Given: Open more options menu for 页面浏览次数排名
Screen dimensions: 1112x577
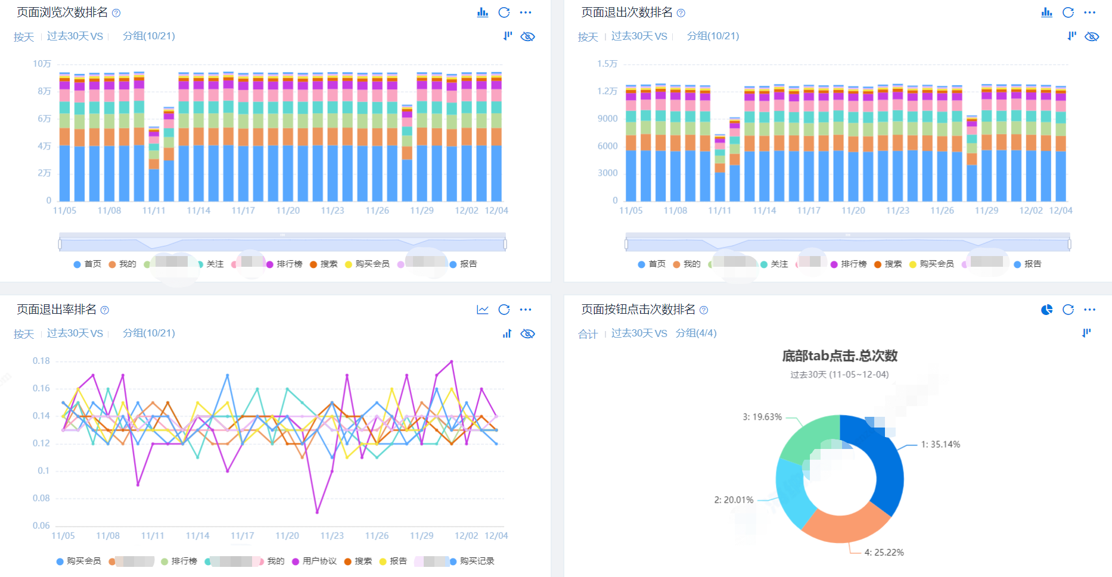Looking at the screenshot, I should coord(526,13).
